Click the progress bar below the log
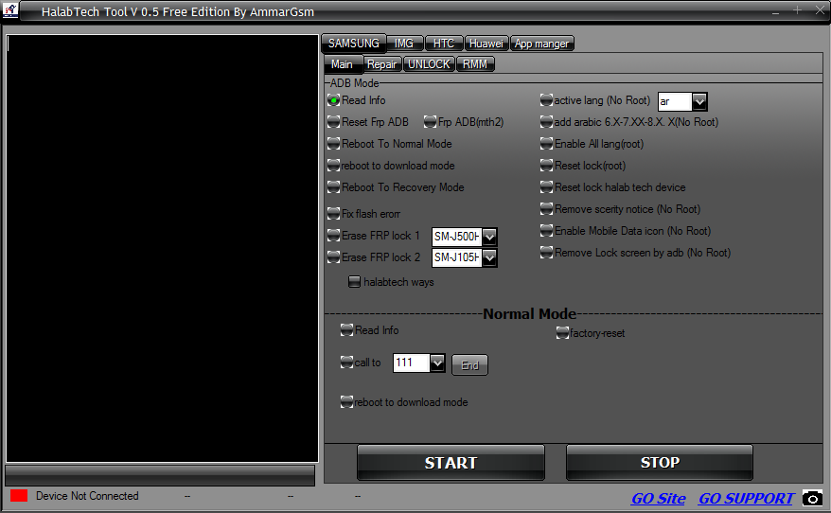This screenshot has width=831, height=513. pos(160,475)
